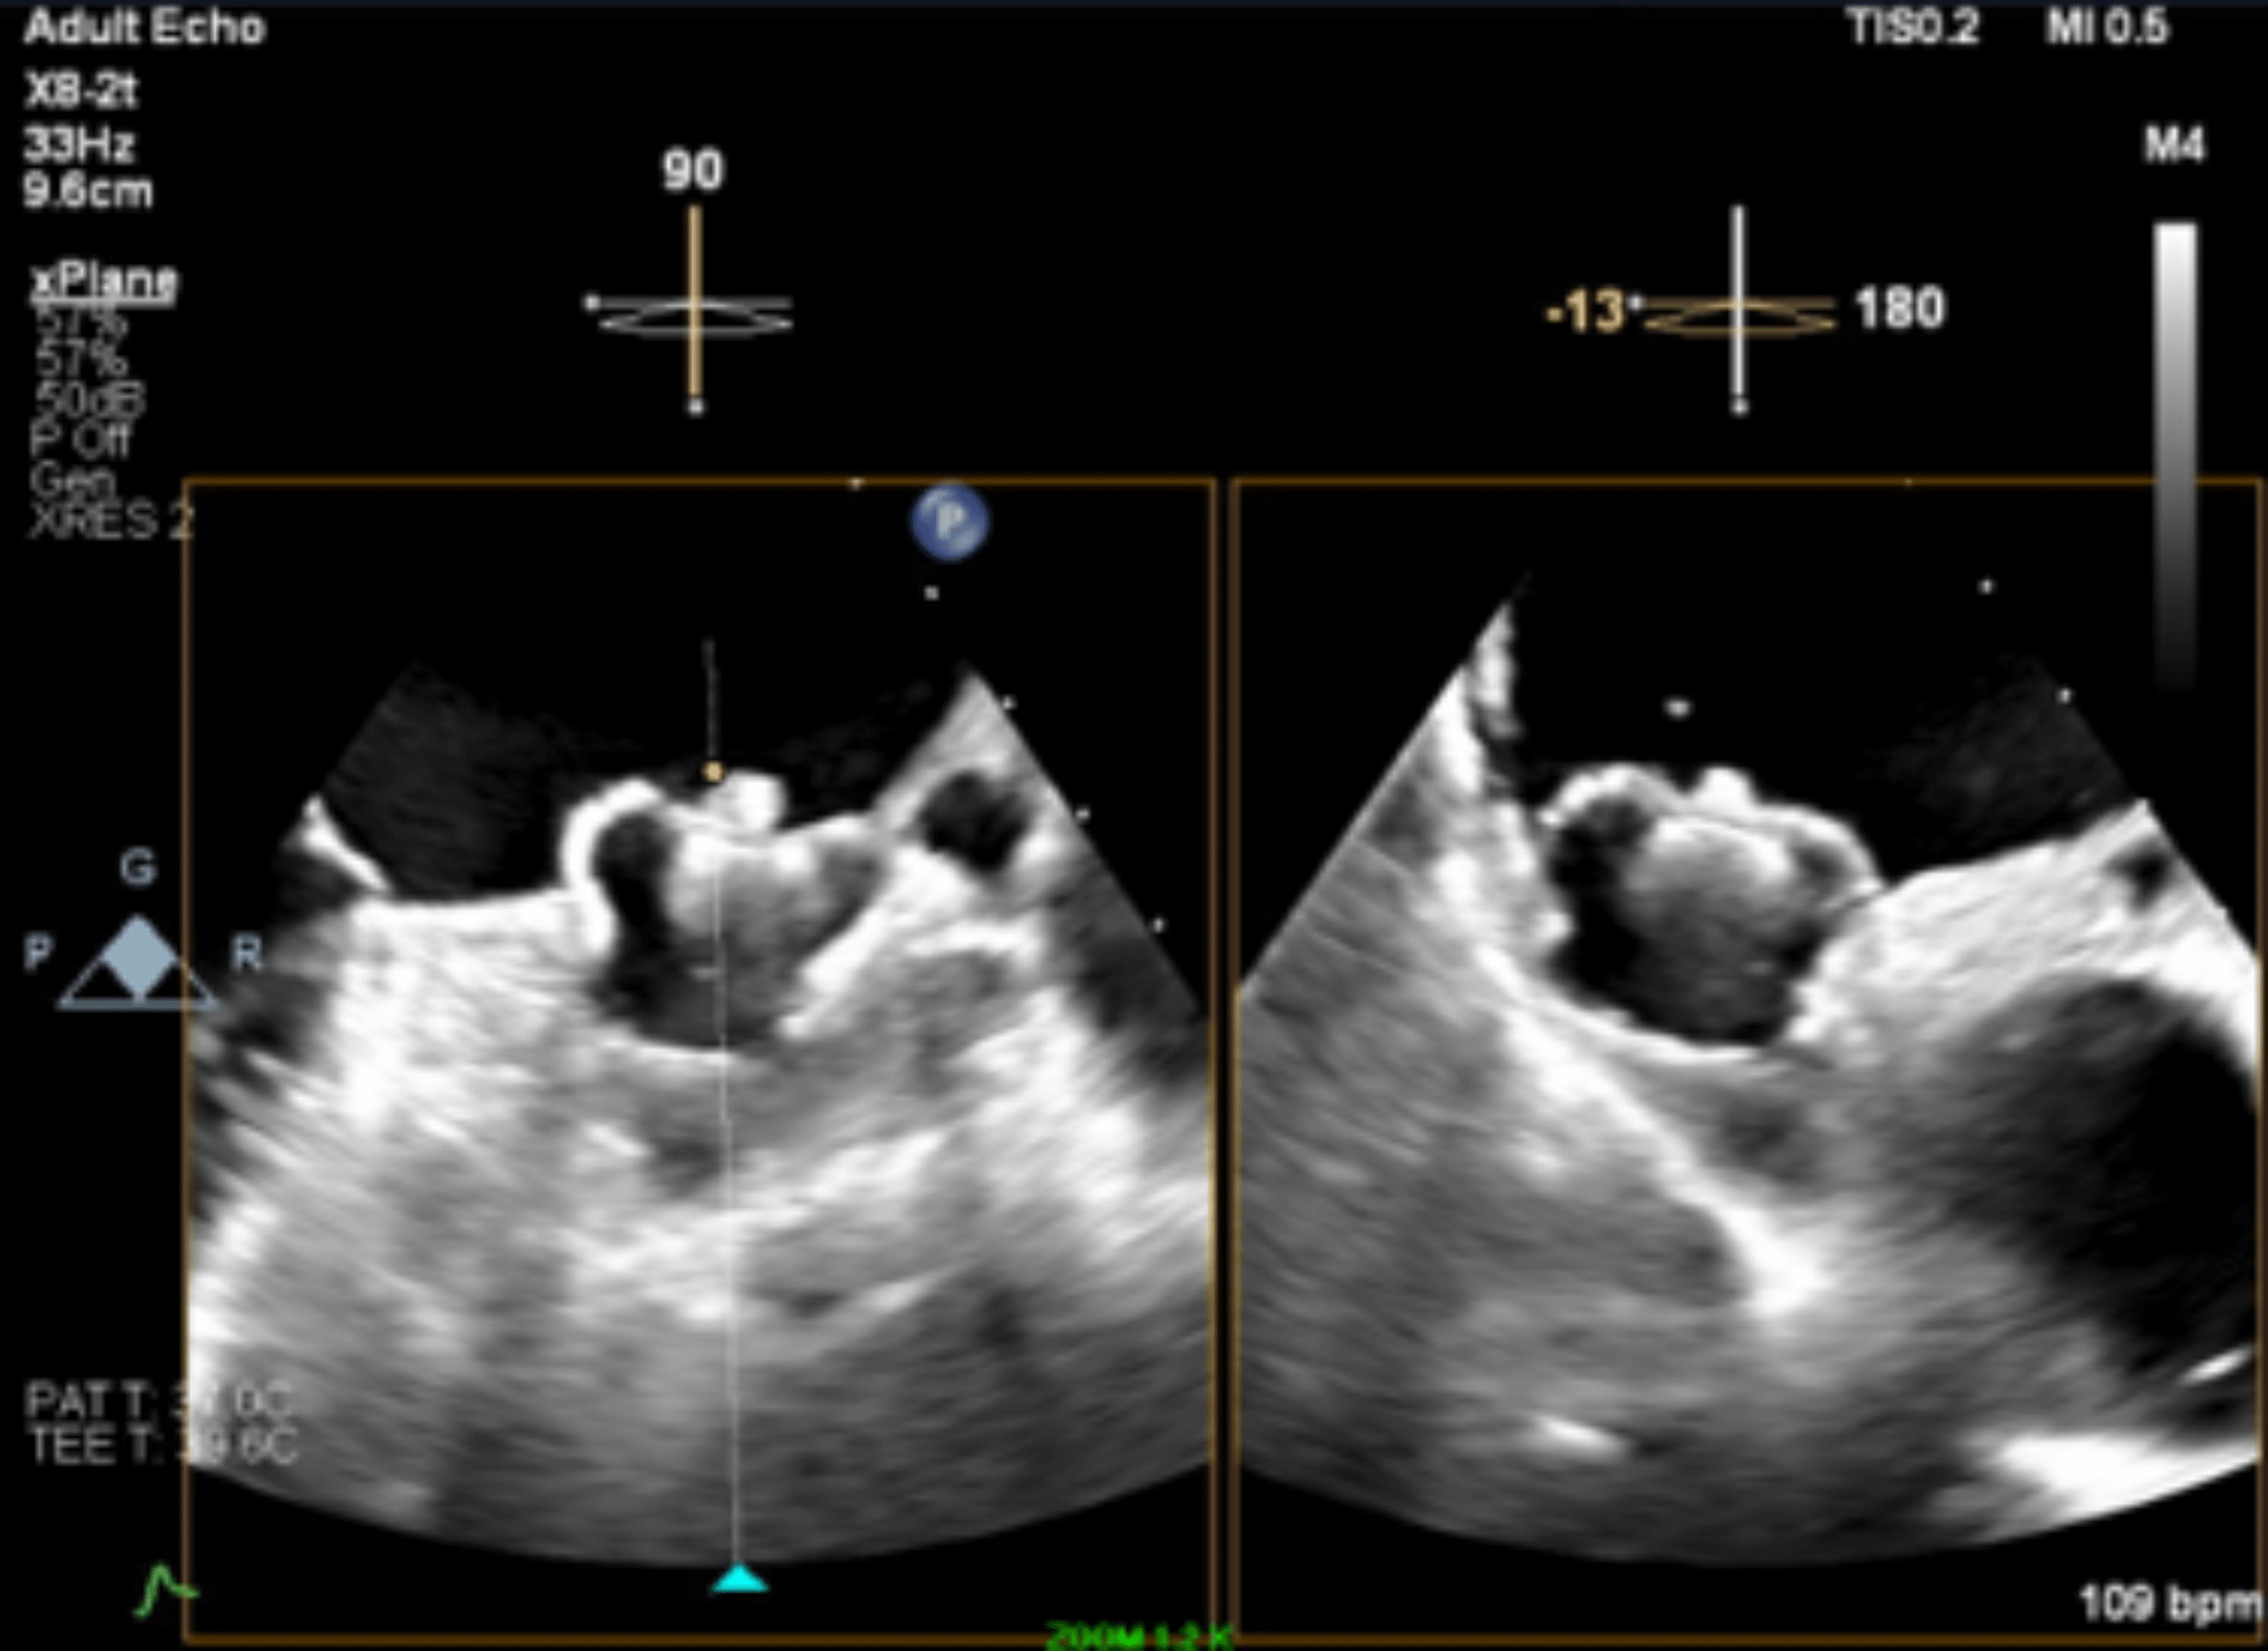Click the Adult Echo preset label
The width and height of the screenshot is (2268, 1651).
point(145,27)
